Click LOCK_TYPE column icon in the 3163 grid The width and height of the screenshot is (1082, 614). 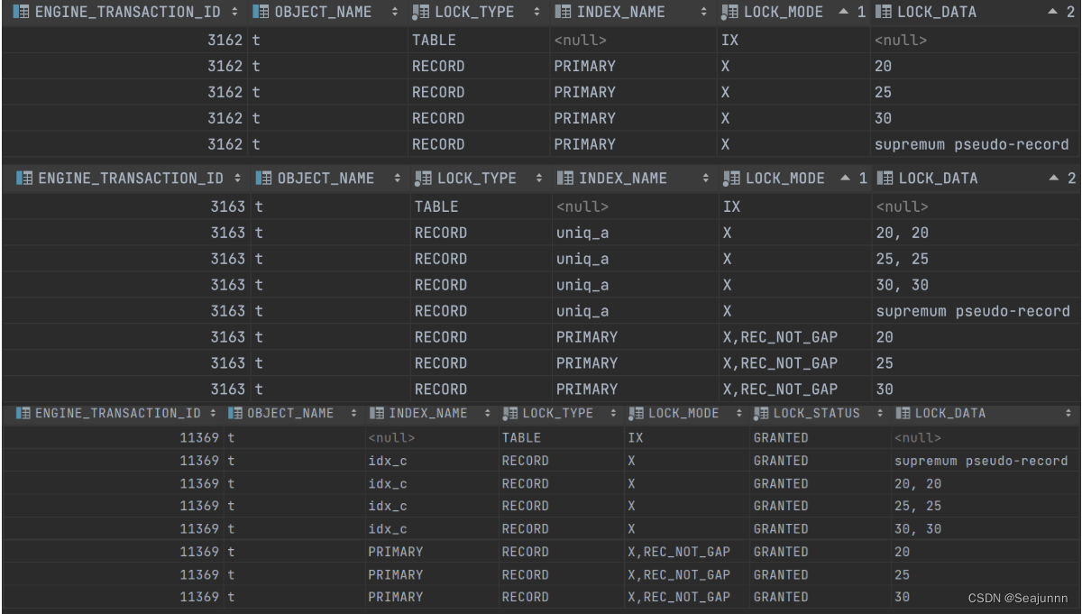[422, 179]
